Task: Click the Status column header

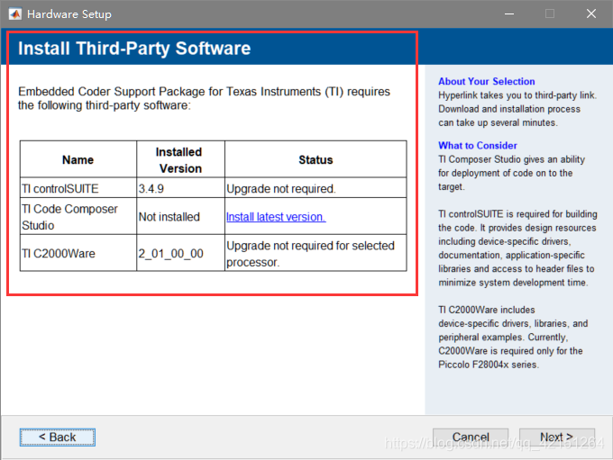Action: (316, 159)
